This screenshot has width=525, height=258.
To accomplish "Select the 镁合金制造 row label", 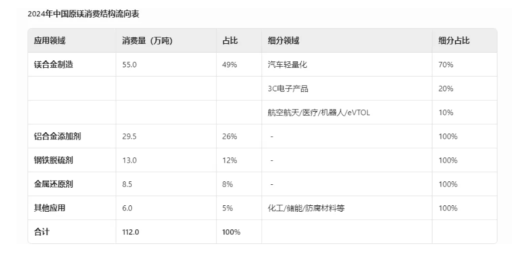I will pos(53,65).
